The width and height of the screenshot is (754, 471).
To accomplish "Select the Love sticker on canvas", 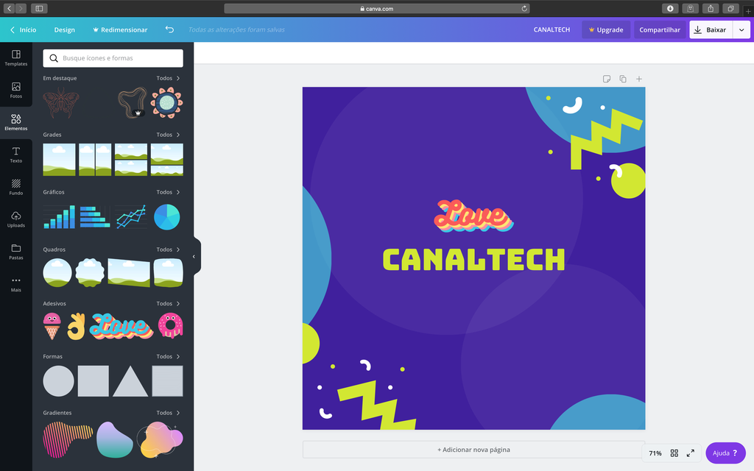I will click(473, 216).
